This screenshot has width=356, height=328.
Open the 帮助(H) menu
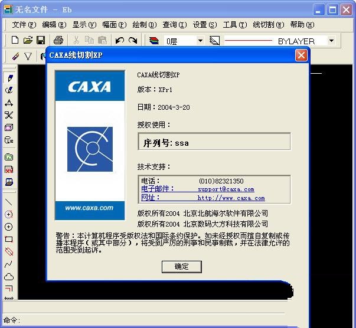click(x=302, y=25)
